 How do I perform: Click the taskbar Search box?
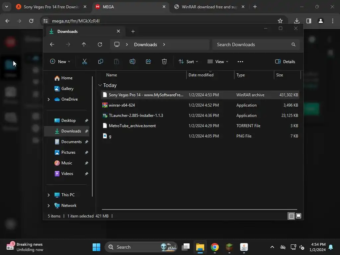(141, 247)
